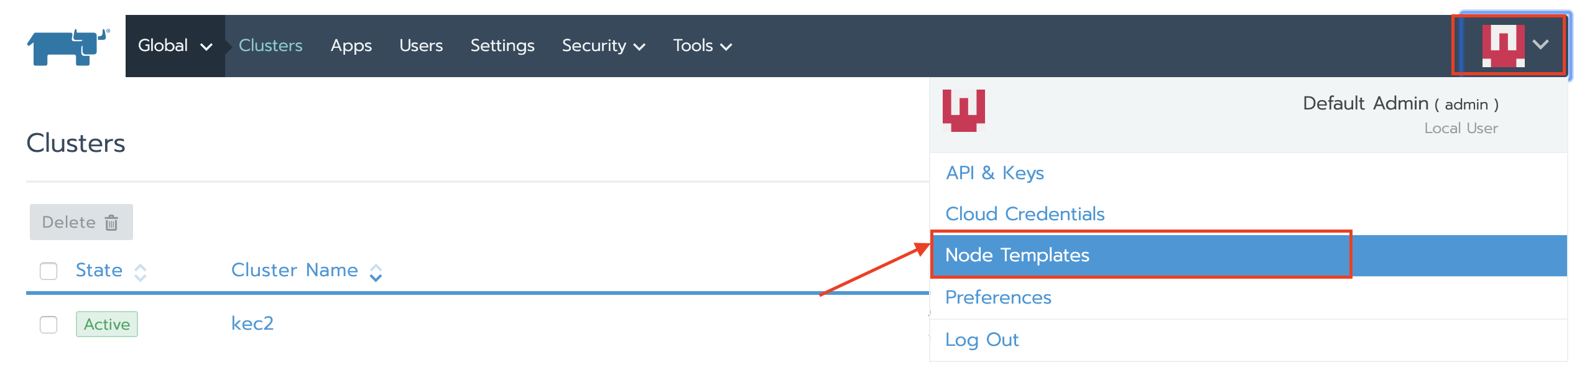Go to the Apps navigation tab
The width and height of the screenshot is (1582, 372).
(x=351, y=46)
